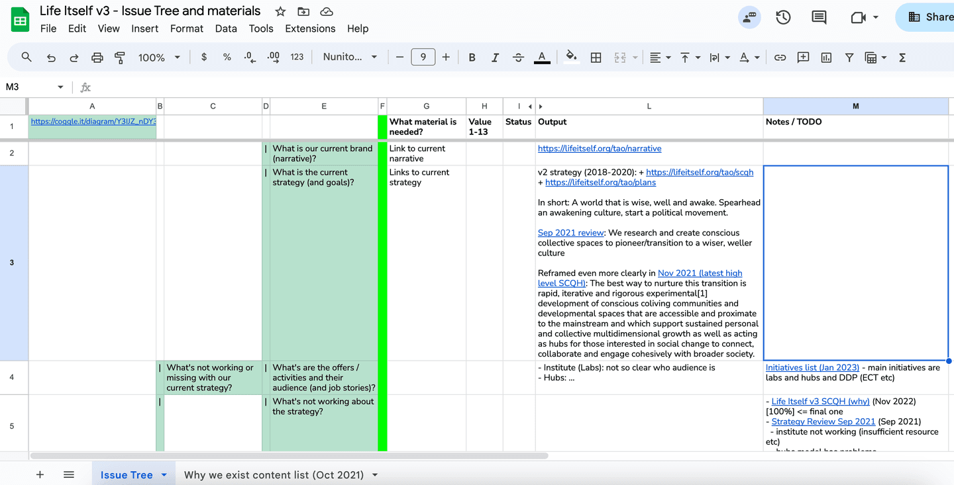Format selection as currency
The height and width of the screenshot is (485, 954).
pyautogui.click(x=203, y=58)
